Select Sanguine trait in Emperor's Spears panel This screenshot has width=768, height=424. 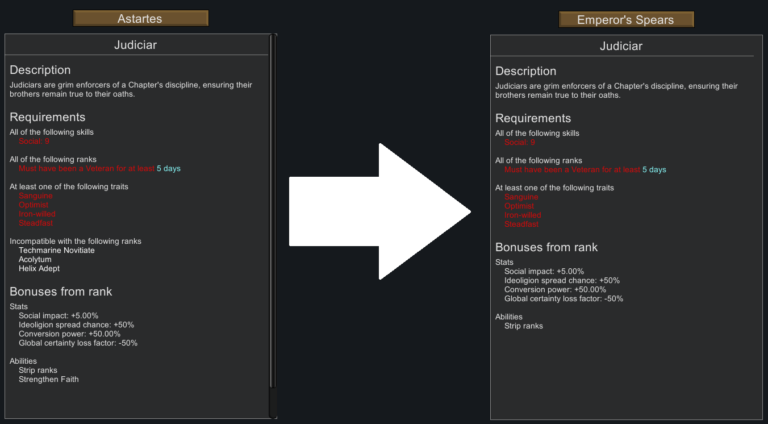click(x=521, y=197)
